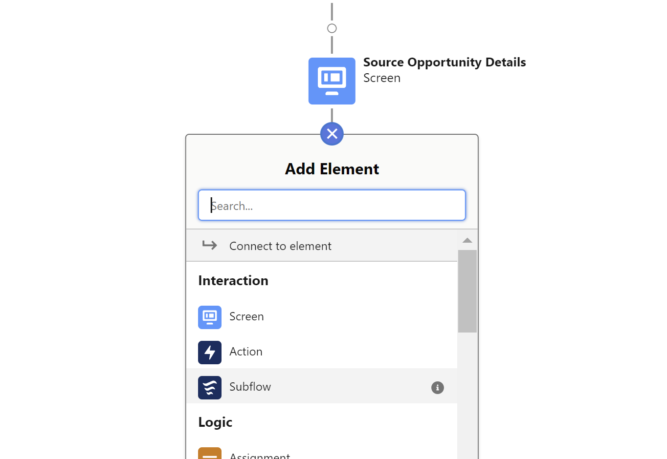Image resolution: width=667 pixels, height=459 pixels.
Task: Add a Subflow element
Action: click(322, 386)
